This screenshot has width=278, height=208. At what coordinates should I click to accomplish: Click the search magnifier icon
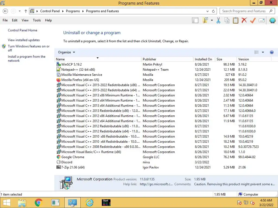271,11
